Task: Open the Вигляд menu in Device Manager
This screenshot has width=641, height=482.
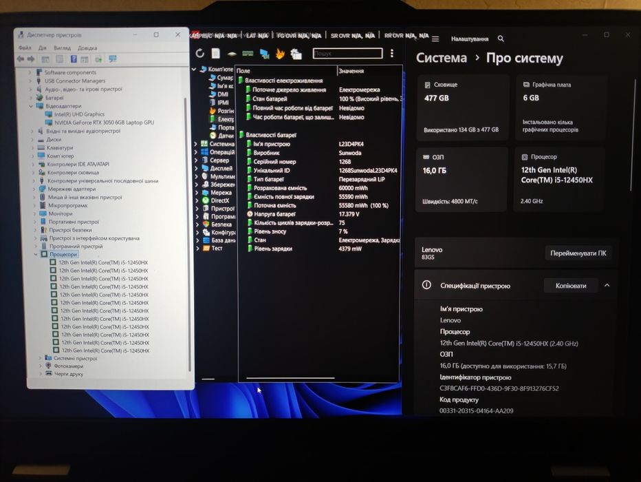Action: click(x=62, y=48)
